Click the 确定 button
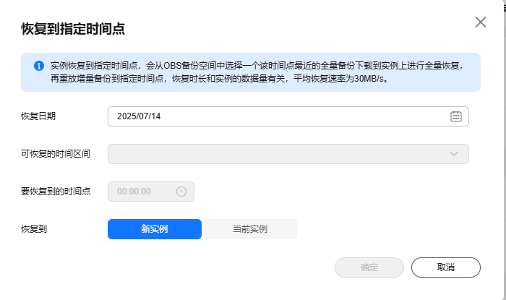This screenshot has height=300, width=506. pyautogui.click(x=369, y=267)
